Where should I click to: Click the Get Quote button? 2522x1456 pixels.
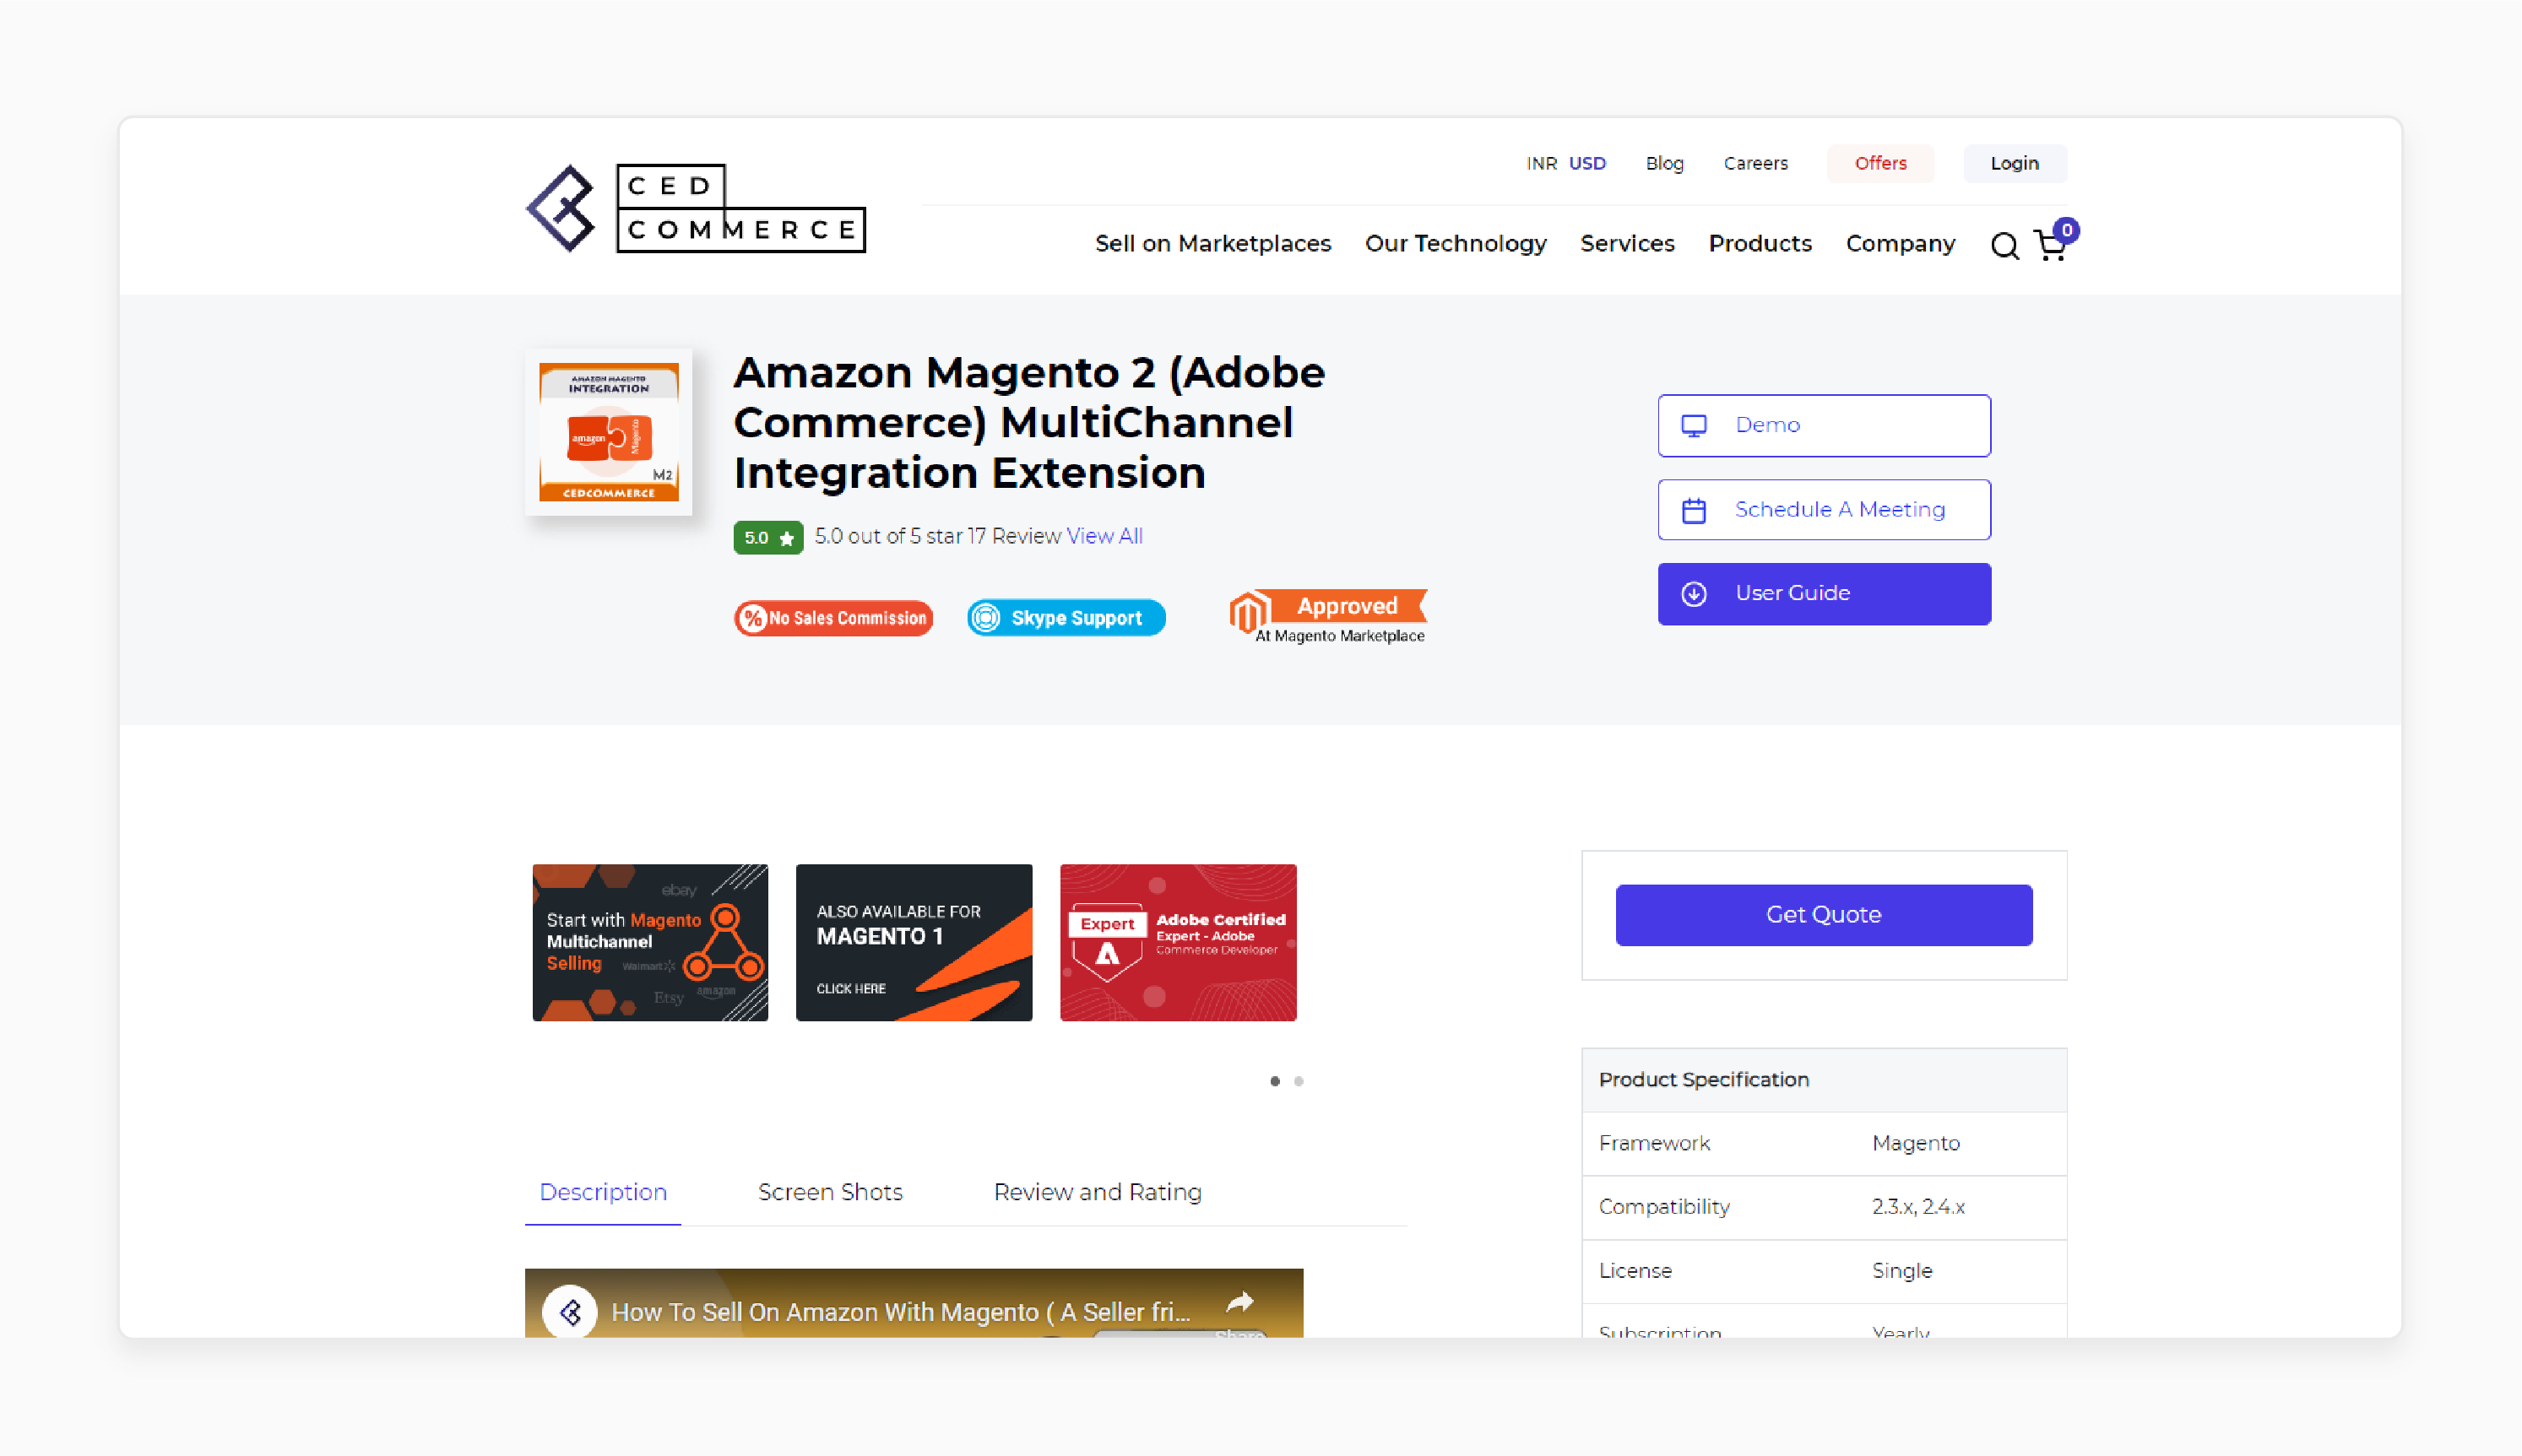coord(1822,915)
